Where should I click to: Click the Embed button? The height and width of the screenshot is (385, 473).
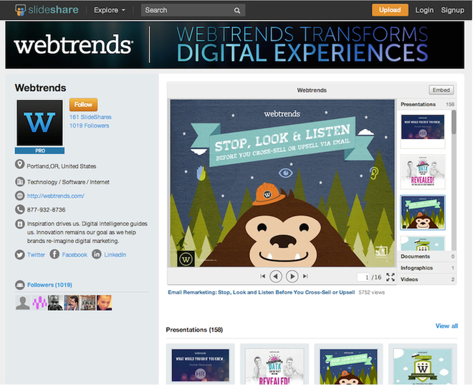click(x=441, y=90)
